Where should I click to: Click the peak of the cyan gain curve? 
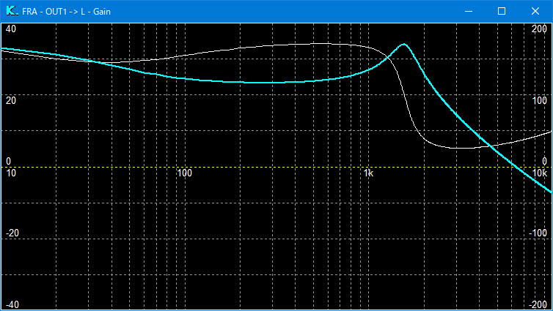404,45
